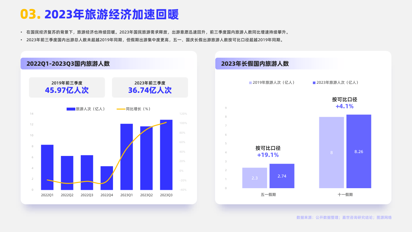Select the 五一假期 axis label

pos(268,194)
